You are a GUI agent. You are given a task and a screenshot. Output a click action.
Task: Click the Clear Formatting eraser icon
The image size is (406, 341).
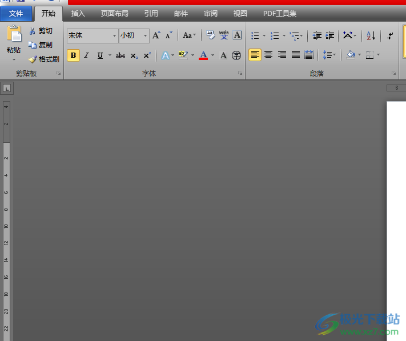[x=211, y=35]
